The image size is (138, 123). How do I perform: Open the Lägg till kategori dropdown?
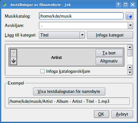click(62, 35)
